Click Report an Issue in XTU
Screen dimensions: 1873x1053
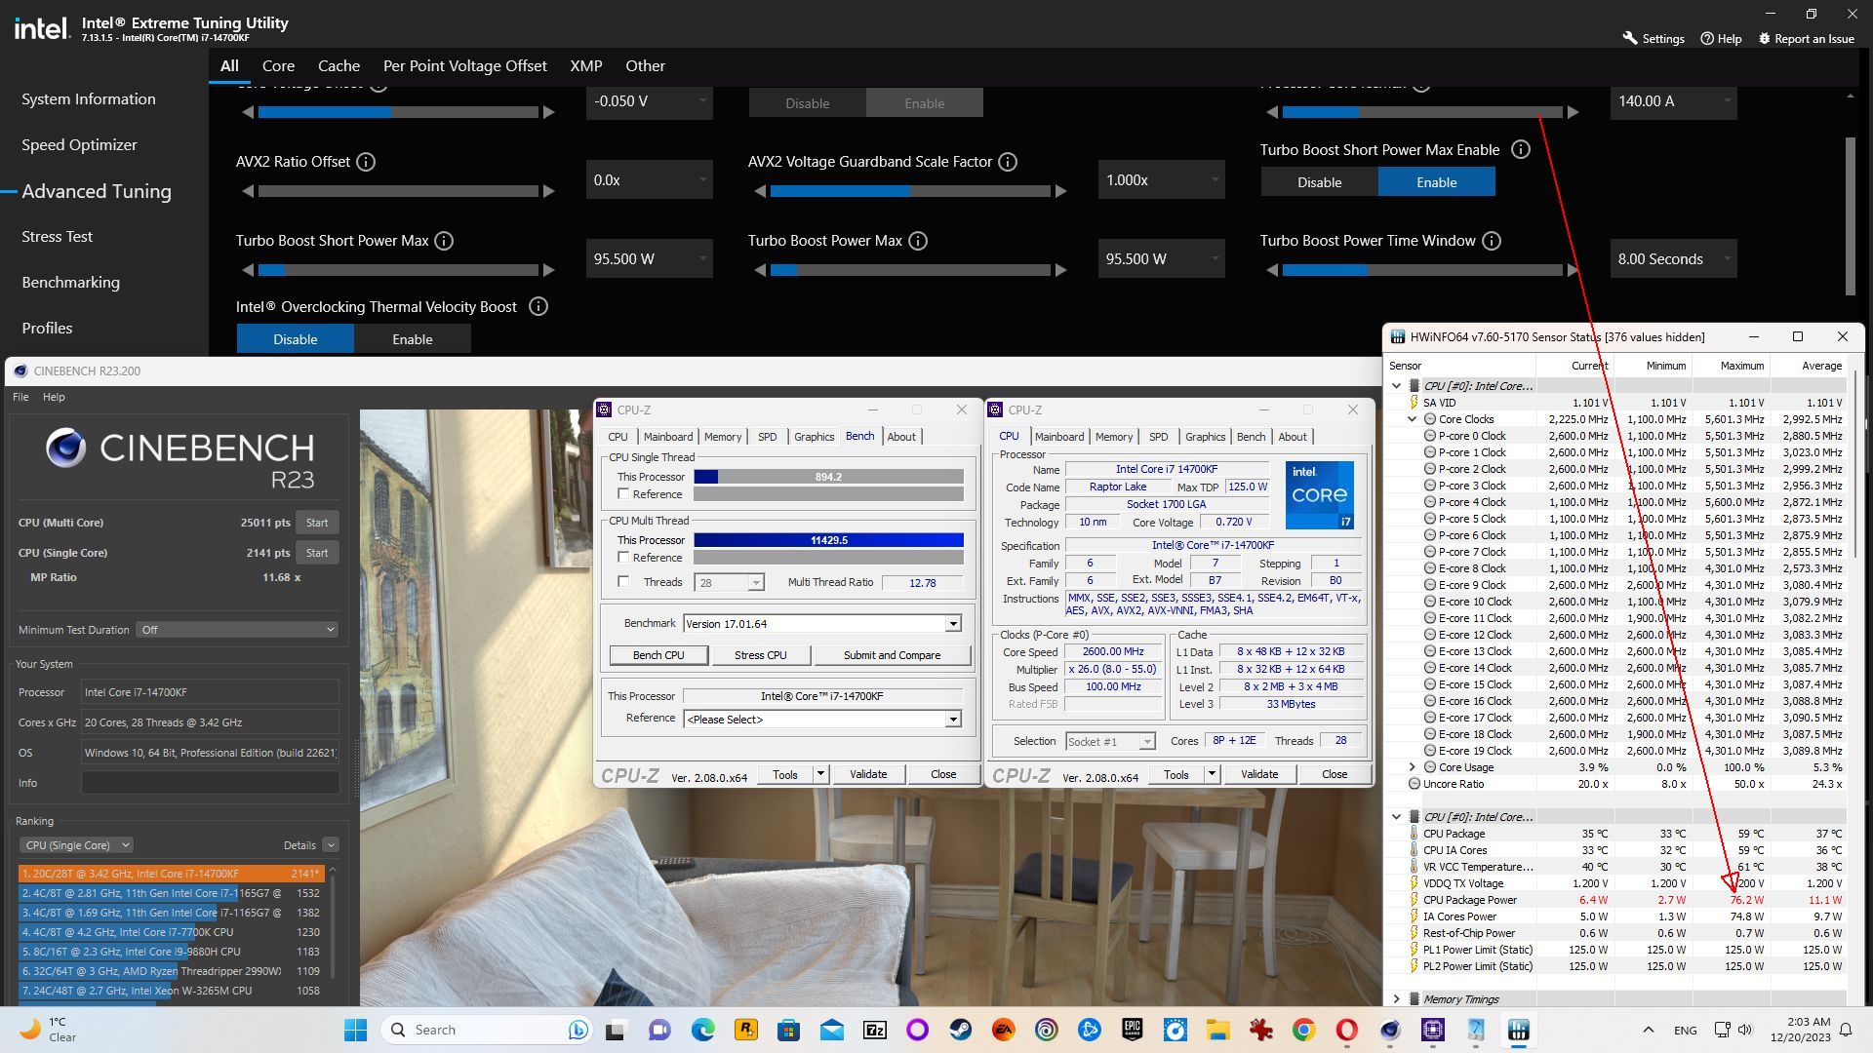[1806, 38]
